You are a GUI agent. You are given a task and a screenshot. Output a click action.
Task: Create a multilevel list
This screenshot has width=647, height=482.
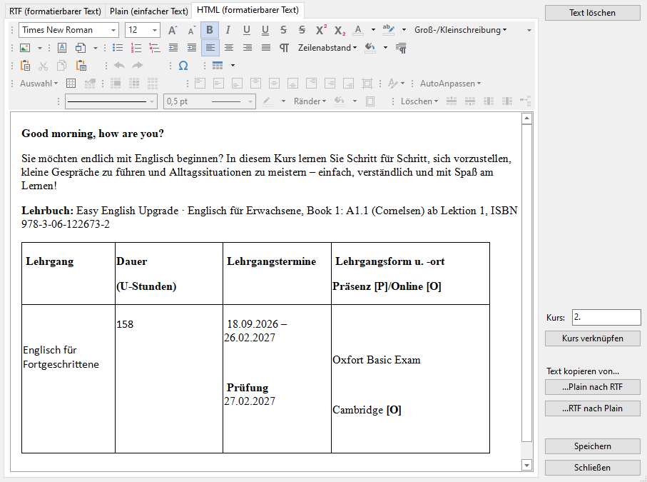pos(155,48)
